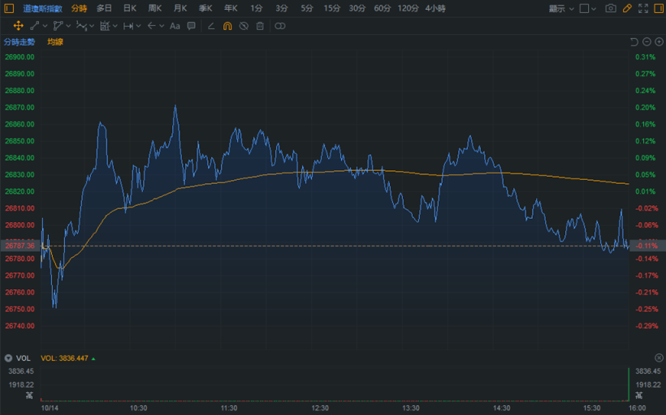Select the 15分 timeframe
666x415 pixels.
coord(331,8)
